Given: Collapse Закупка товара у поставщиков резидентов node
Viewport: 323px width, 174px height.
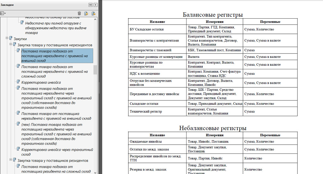Looking at the screenshot, I should [x=10, y=160].
